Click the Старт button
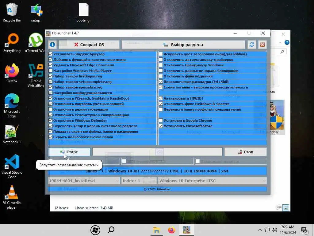 [x=69, y=152]
